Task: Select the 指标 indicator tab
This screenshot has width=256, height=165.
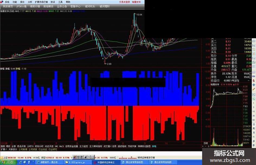Action: coord(3,146)
